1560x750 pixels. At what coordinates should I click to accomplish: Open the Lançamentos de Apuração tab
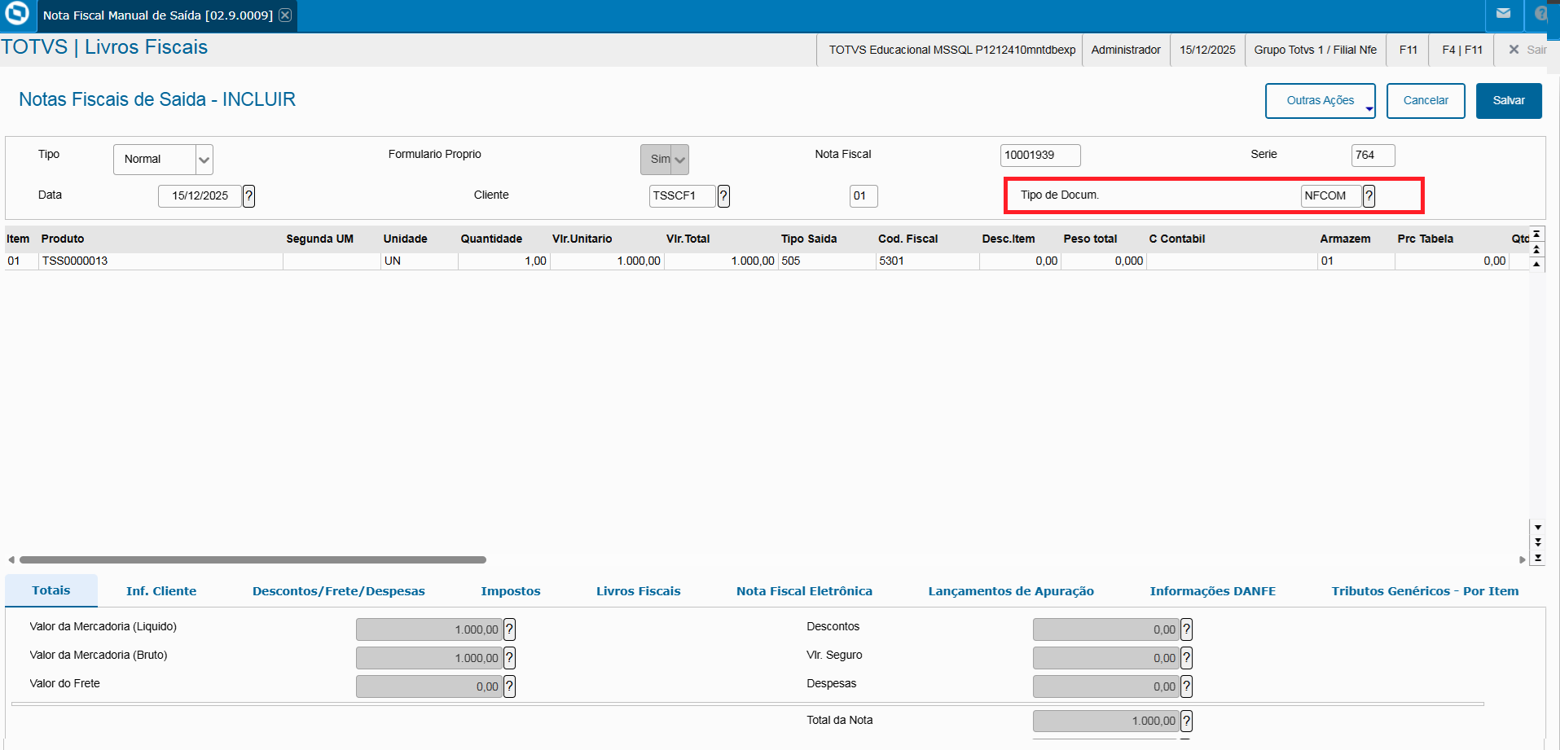[x=1011, y=591]
